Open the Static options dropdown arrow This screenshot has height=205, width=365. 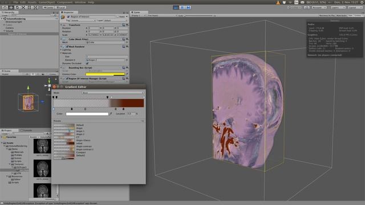(x=127, y=17)
